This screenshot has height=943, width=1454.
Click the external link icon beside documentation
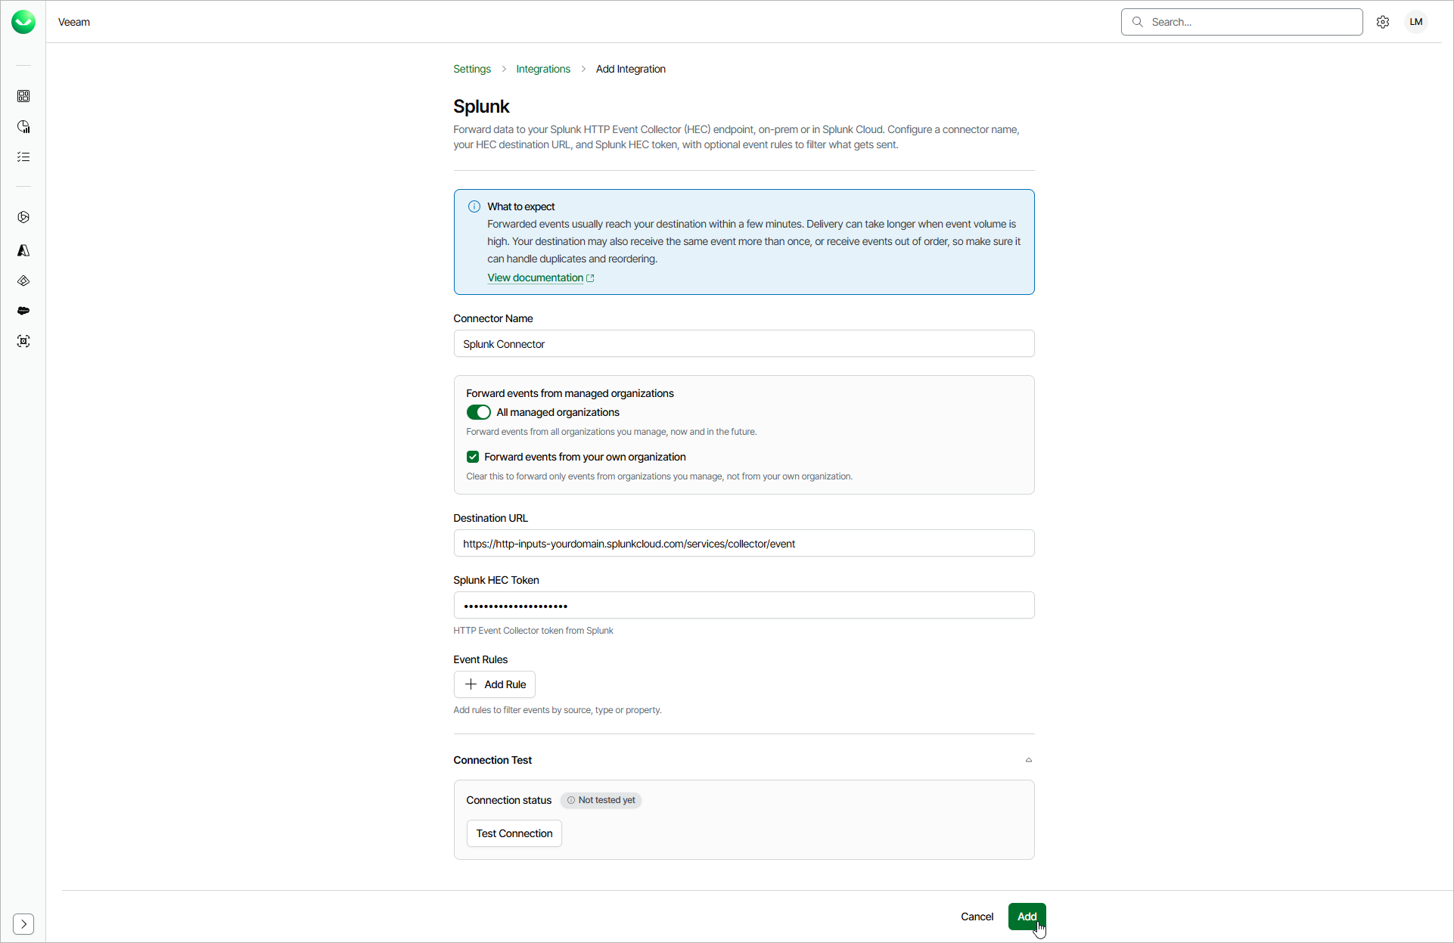click(x=590, y=278)
